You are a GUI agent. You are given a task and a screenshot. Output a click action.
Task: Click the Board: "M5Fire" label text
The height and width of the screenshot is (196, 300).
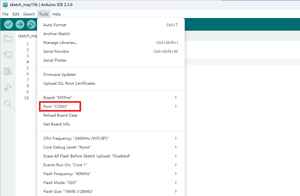pos(58,97)
